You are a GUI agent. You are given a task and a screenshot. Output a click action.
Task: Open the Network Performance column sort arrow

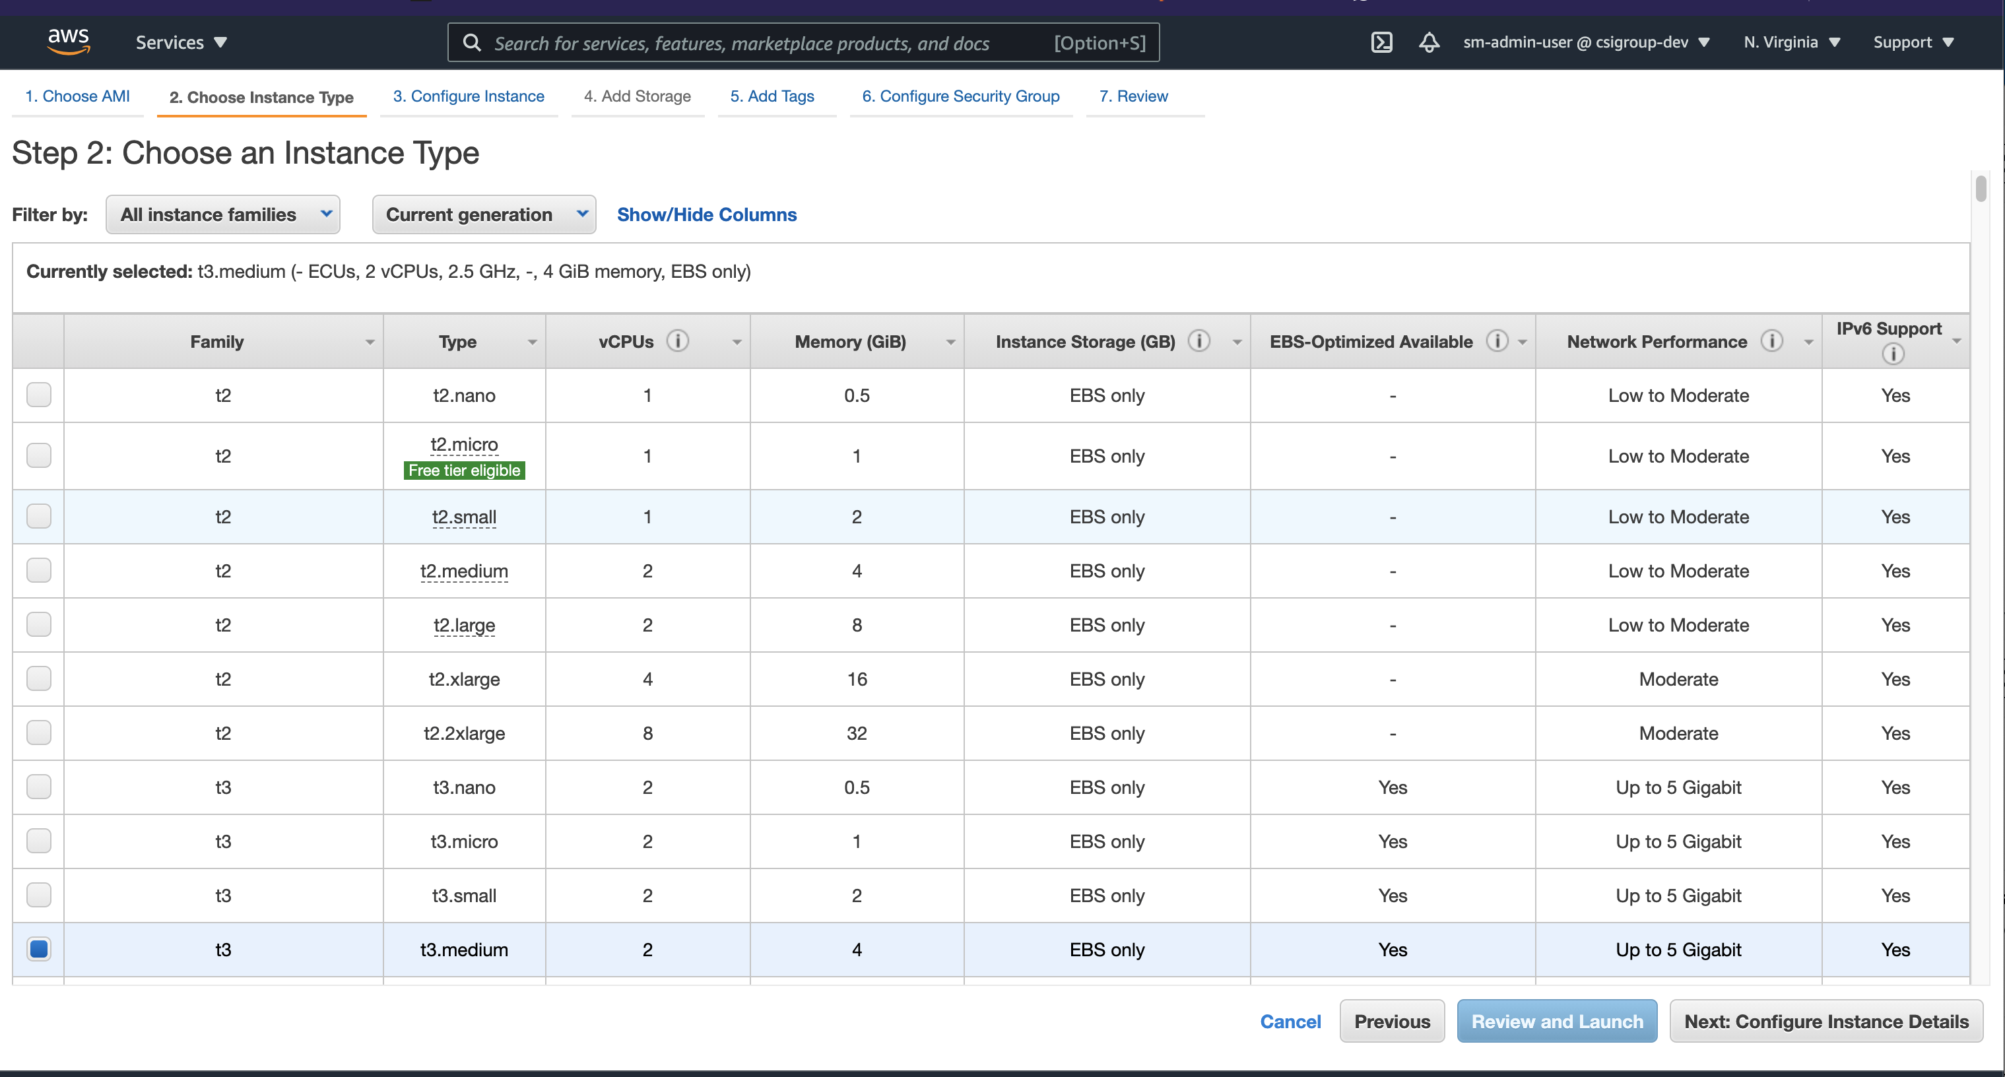click(x=1808, y=343)
